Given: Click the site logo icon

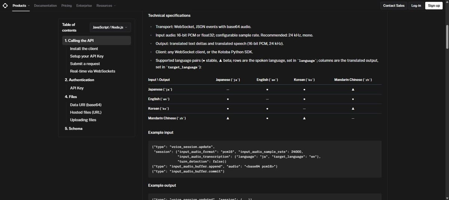Looking at the screenshot, I should point(5,6).
